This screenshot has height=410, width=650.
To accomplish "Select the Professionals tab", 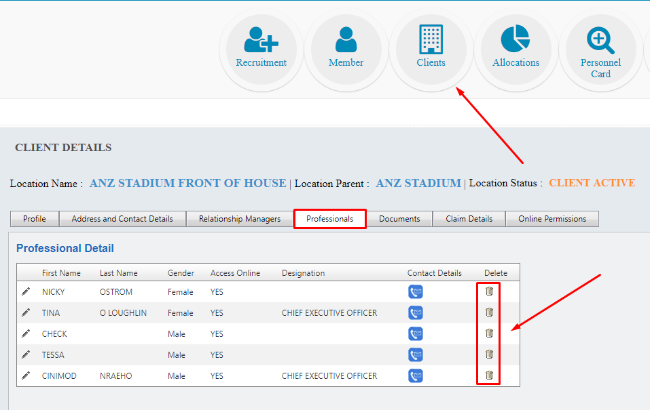I will tap(330, 219).
